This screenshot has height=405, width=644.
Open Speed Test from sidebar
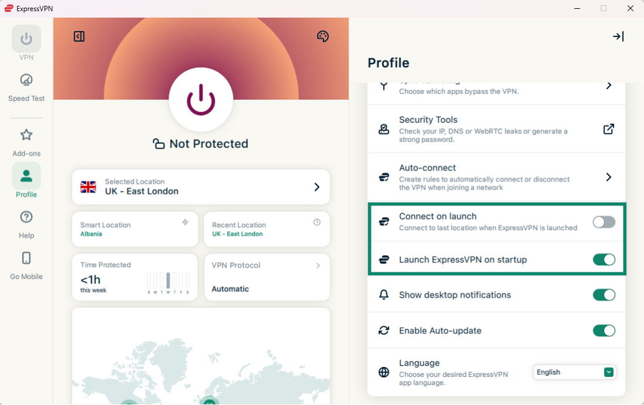click(26, 87)
